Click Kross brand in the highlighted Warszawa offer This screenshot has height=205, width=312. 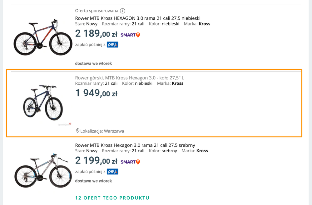[177, 83]
